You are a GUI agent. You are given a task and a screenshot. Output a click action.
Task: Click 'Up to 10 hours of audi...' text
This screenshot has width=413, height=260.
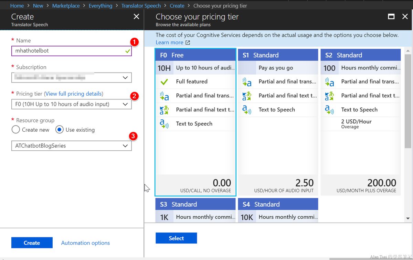[205, 68]
